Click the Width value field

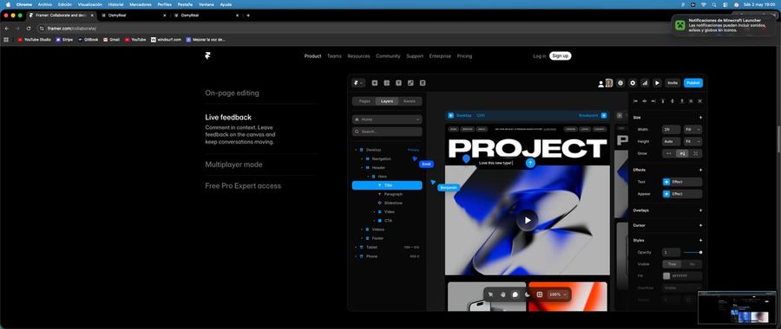[x=672, y=130]
